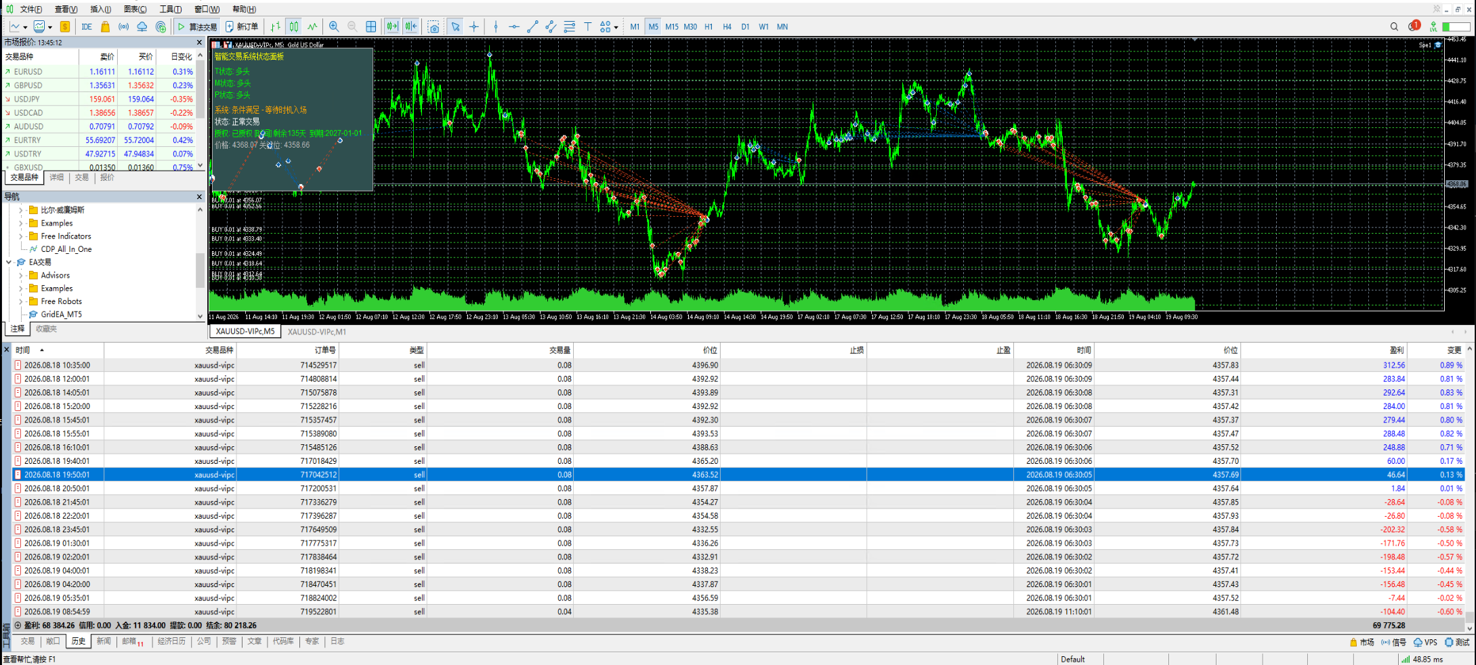Image resolution: width=1476 pixels, height=665 pixels.
Task: Switch timeframe to H4
Action: [727, 27]
